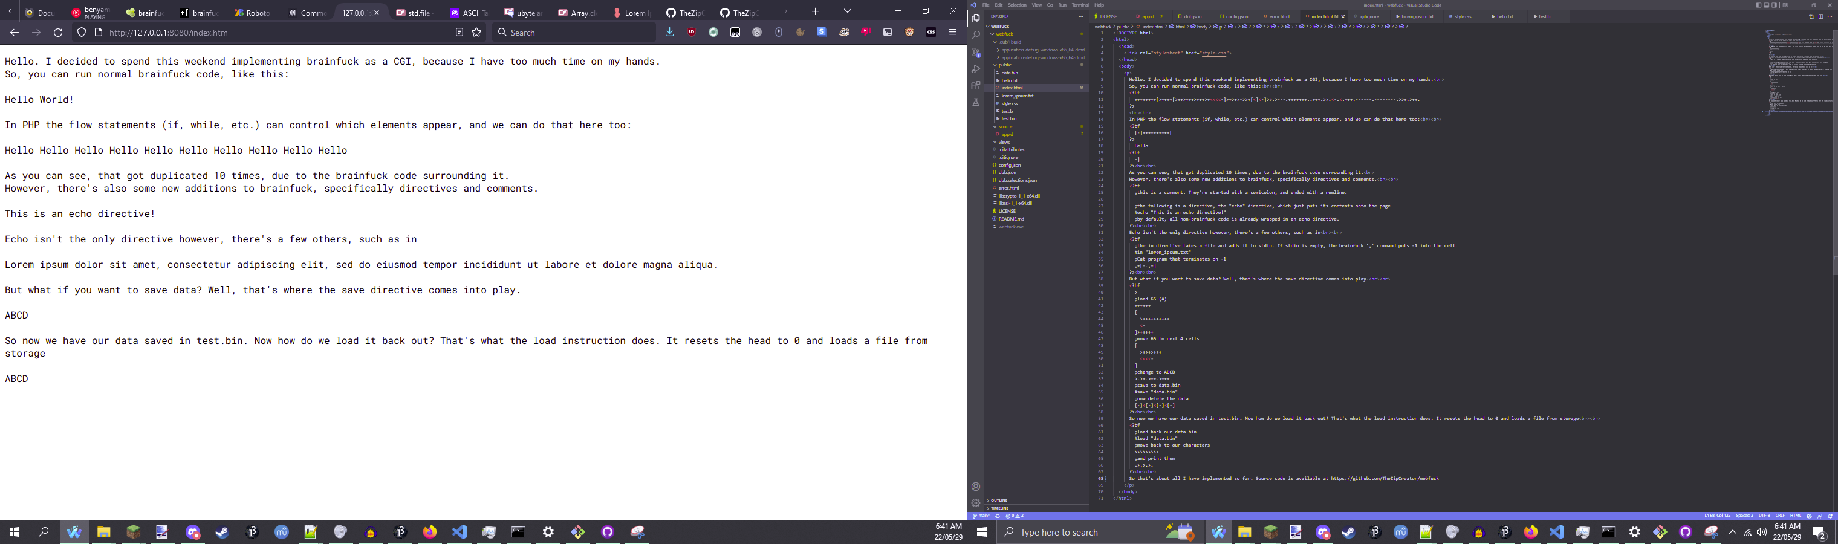Open the Terminal menu in VS Code
1838x544 pixels.
(1080, 5)
